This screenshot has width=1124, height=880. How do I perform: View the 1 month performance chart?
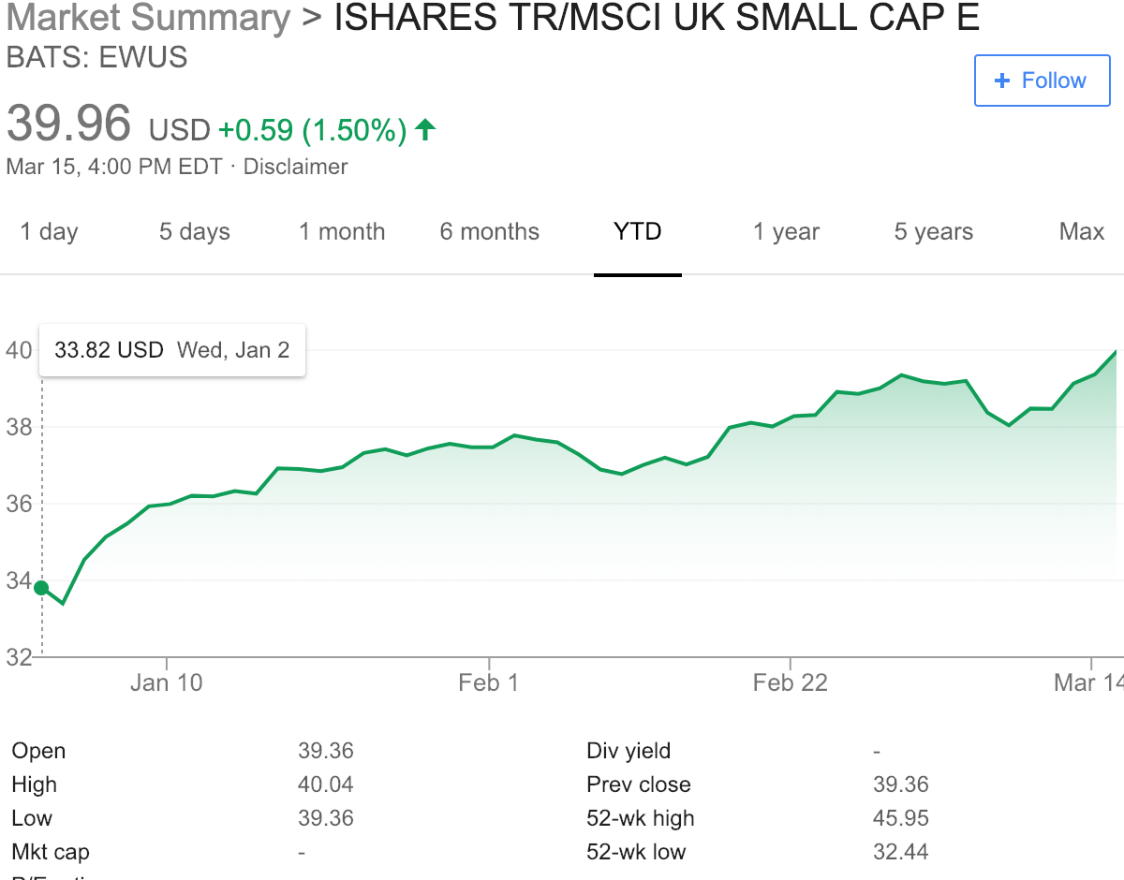pos(341,232)
